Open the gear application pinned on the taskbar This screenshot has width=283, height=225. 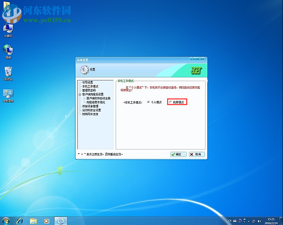(x=60, y=221)
